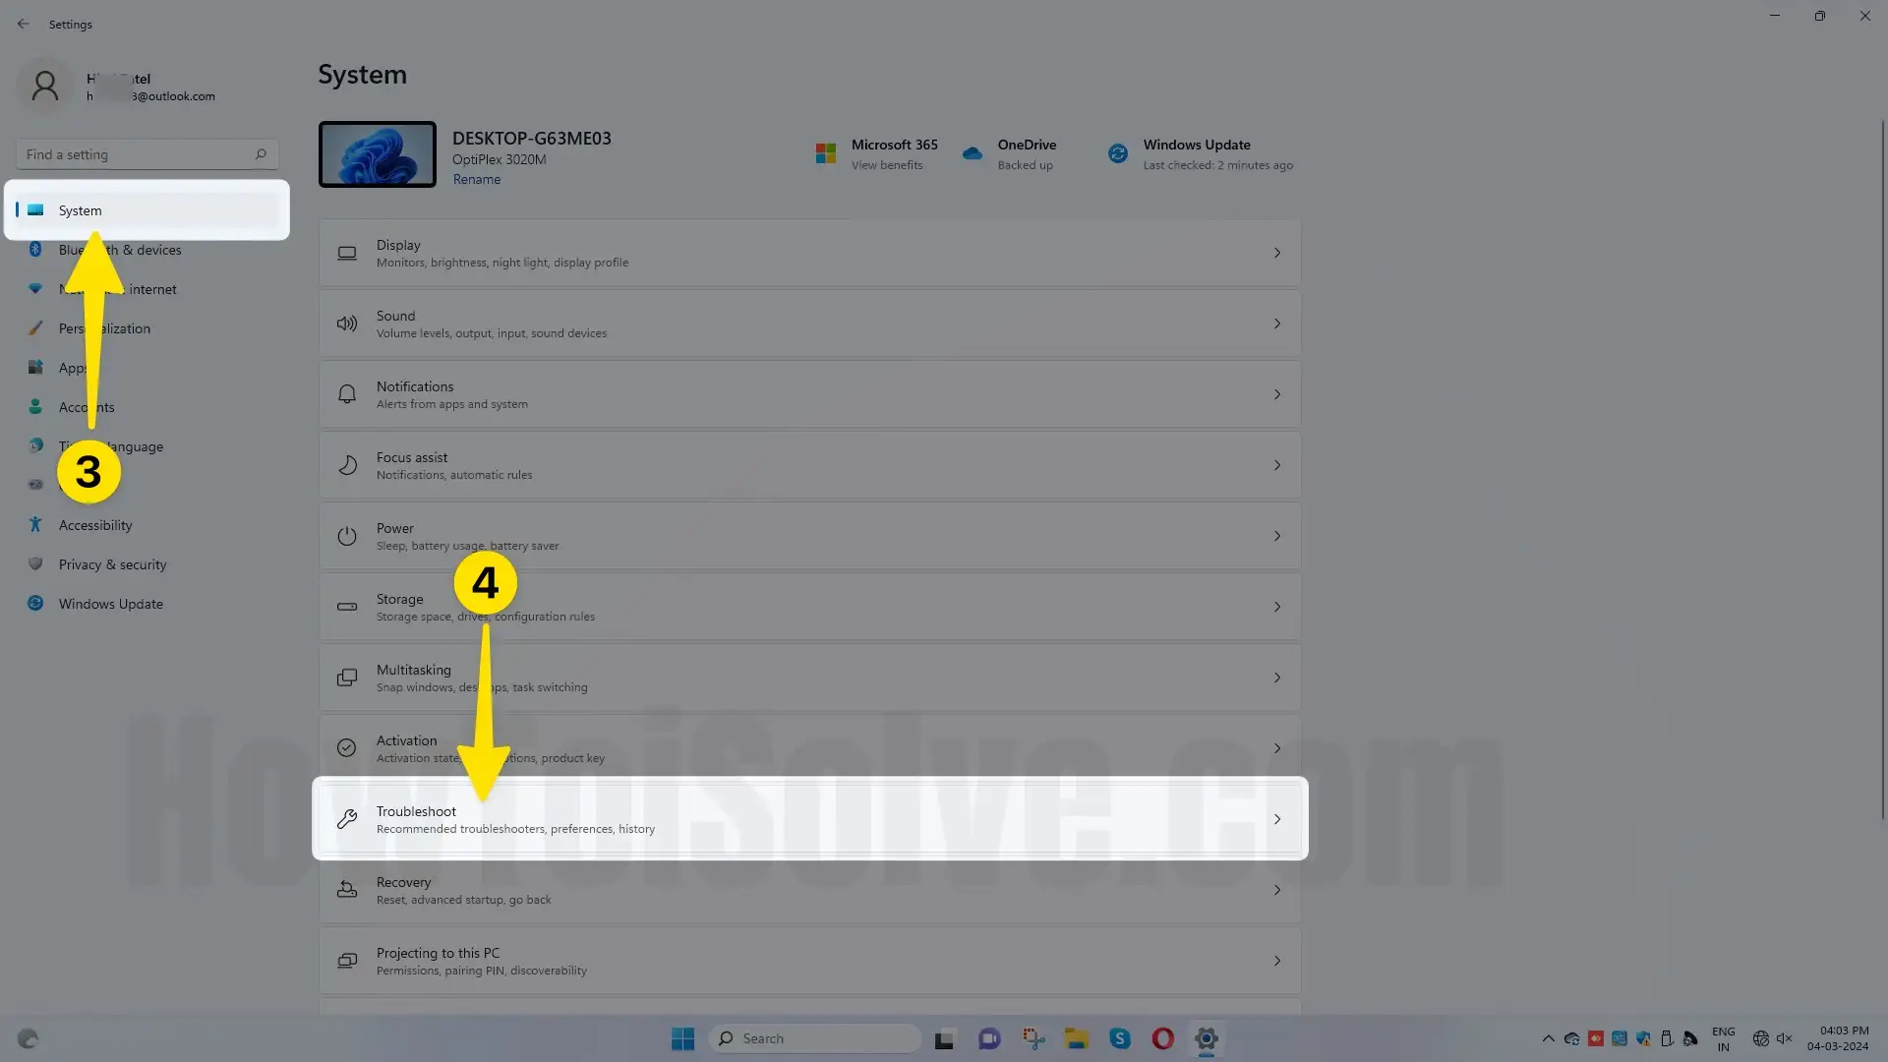The height and width of the screenshot is (1062, 1888).
Task: Click the Storage drive icon
Action: [x=347, y=607]
